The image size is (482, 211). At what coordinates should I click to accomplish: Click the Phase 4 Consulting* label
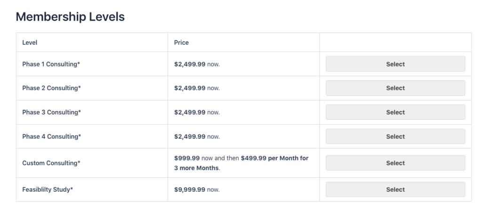[x=52, y=136]
